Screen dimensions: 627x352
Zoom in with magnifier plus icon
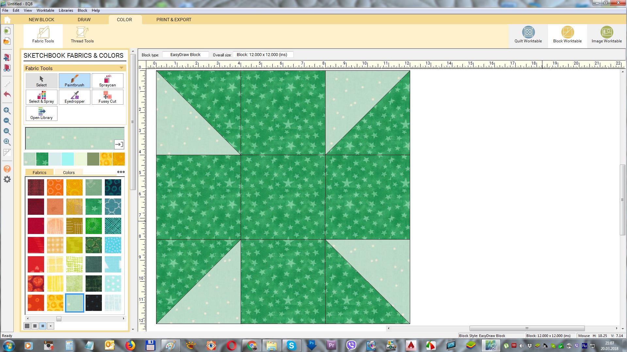pos(7,110)
